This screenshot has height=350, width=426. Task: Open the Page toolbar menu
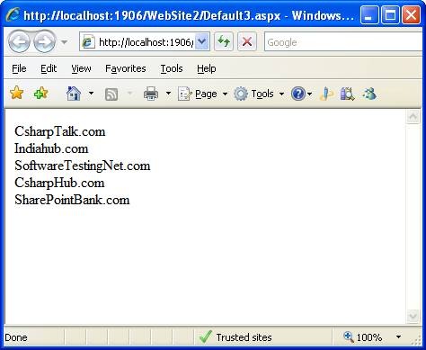(202, 94)
